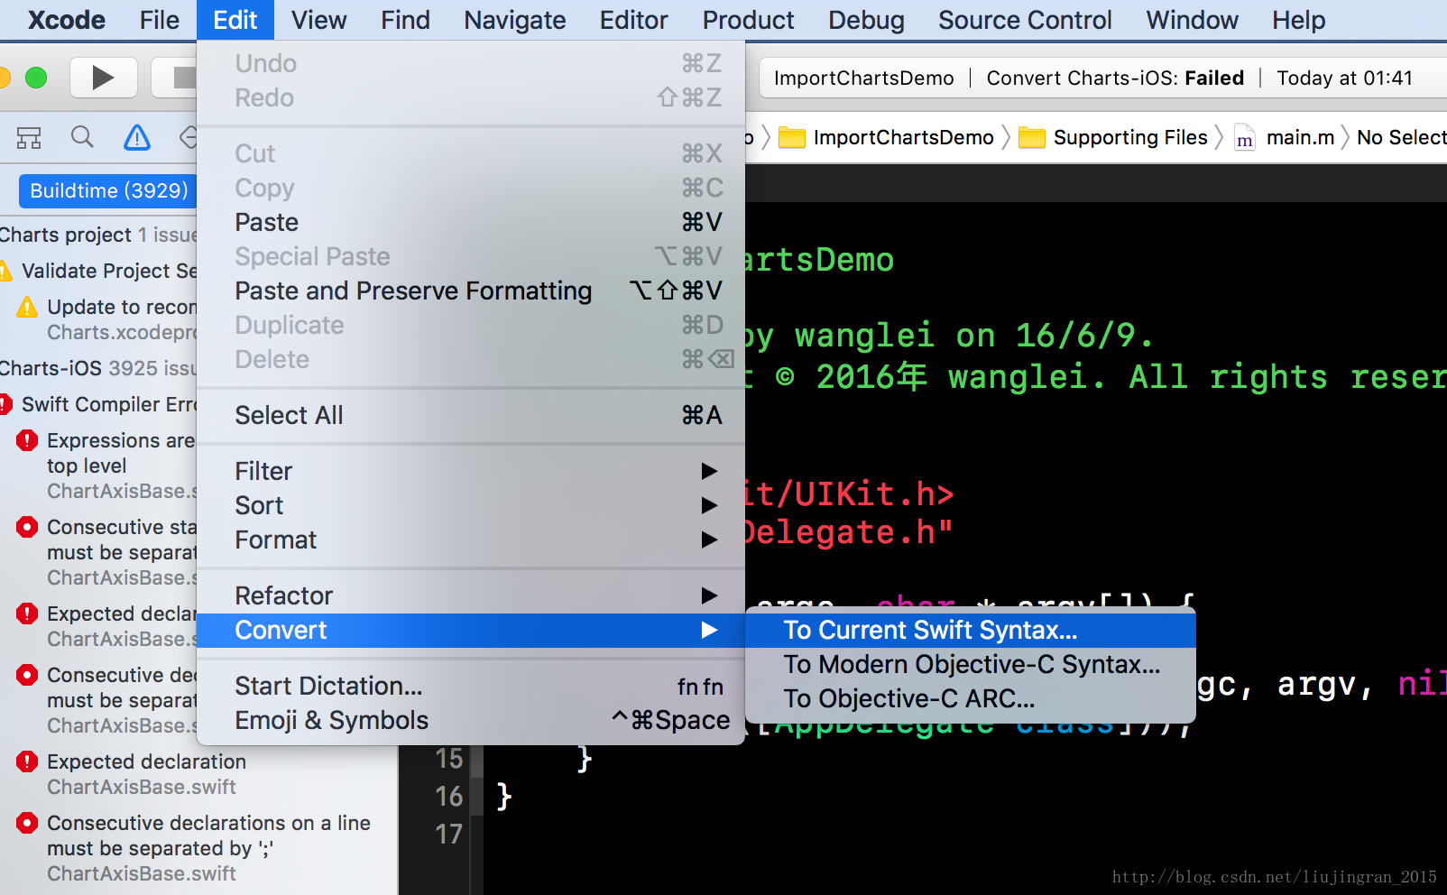The width and height of the screenshot is (1447, 895).
Task: Open the Window menu
Action: click(1192, 20)
